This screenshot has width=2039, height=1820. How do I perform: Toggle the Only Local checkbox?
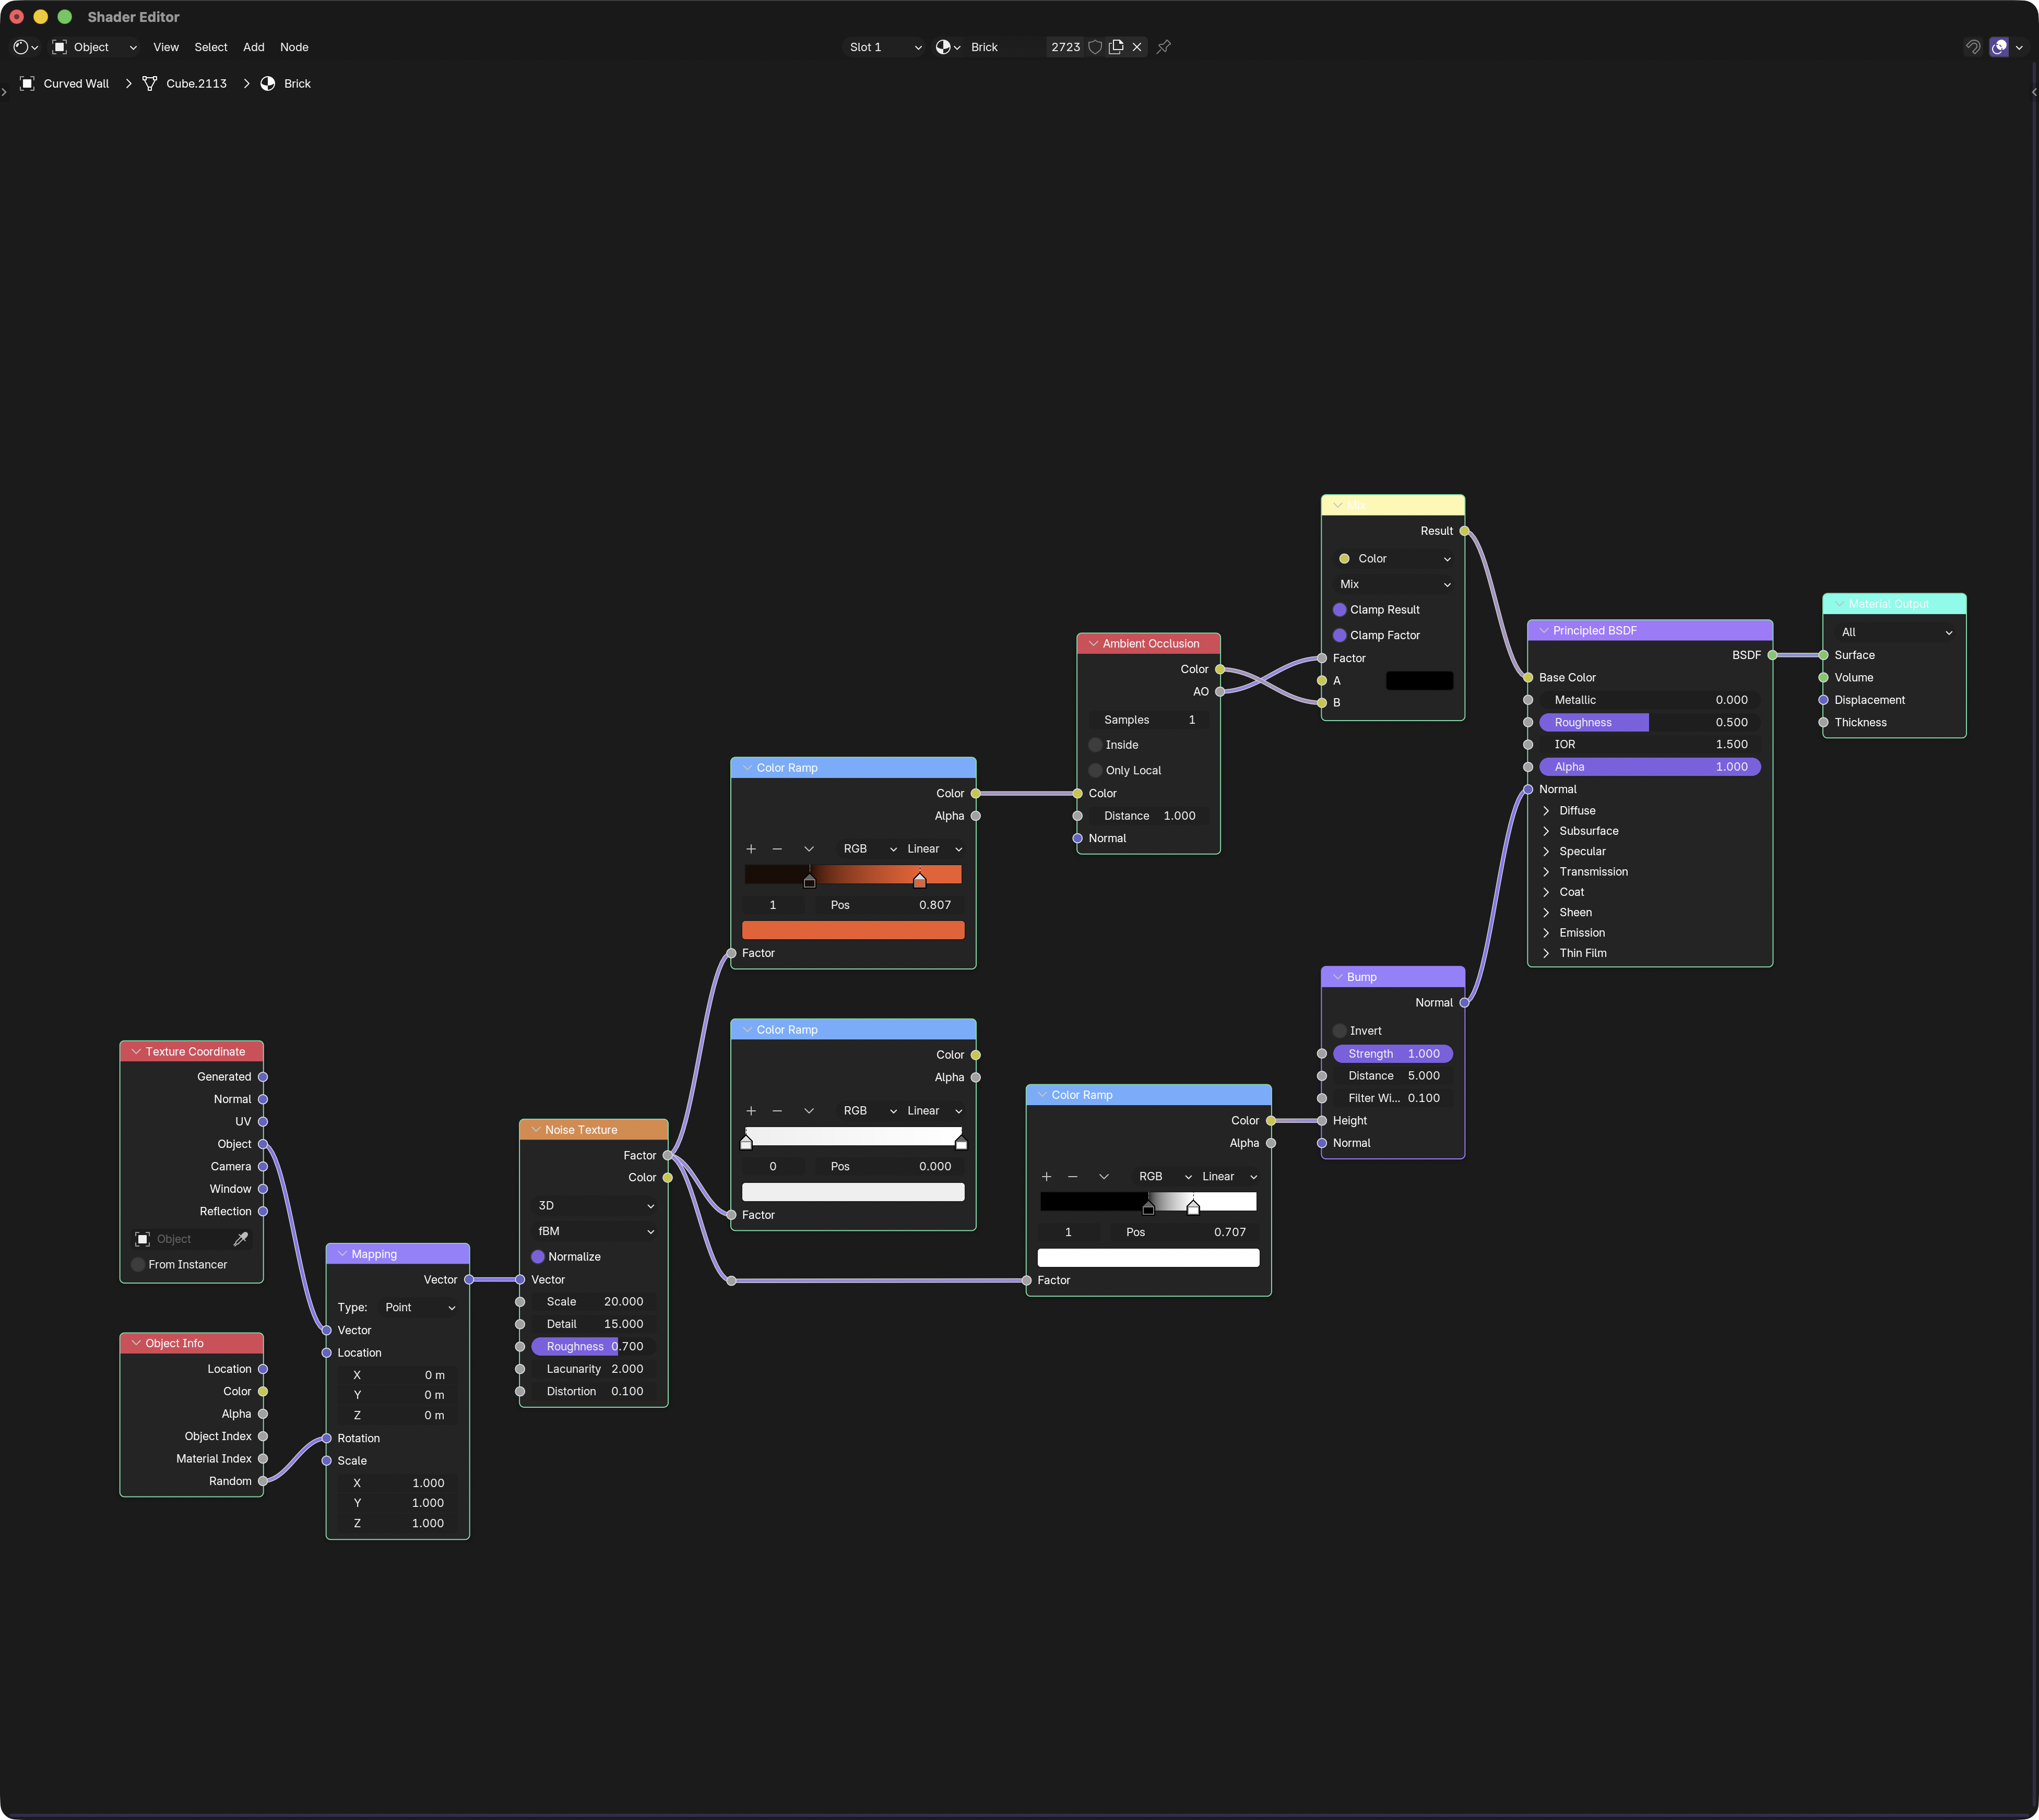[1096, 771]
